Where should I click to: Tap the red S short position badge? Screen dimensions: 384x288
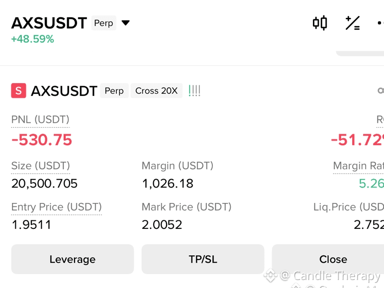(x=18, y=91)
